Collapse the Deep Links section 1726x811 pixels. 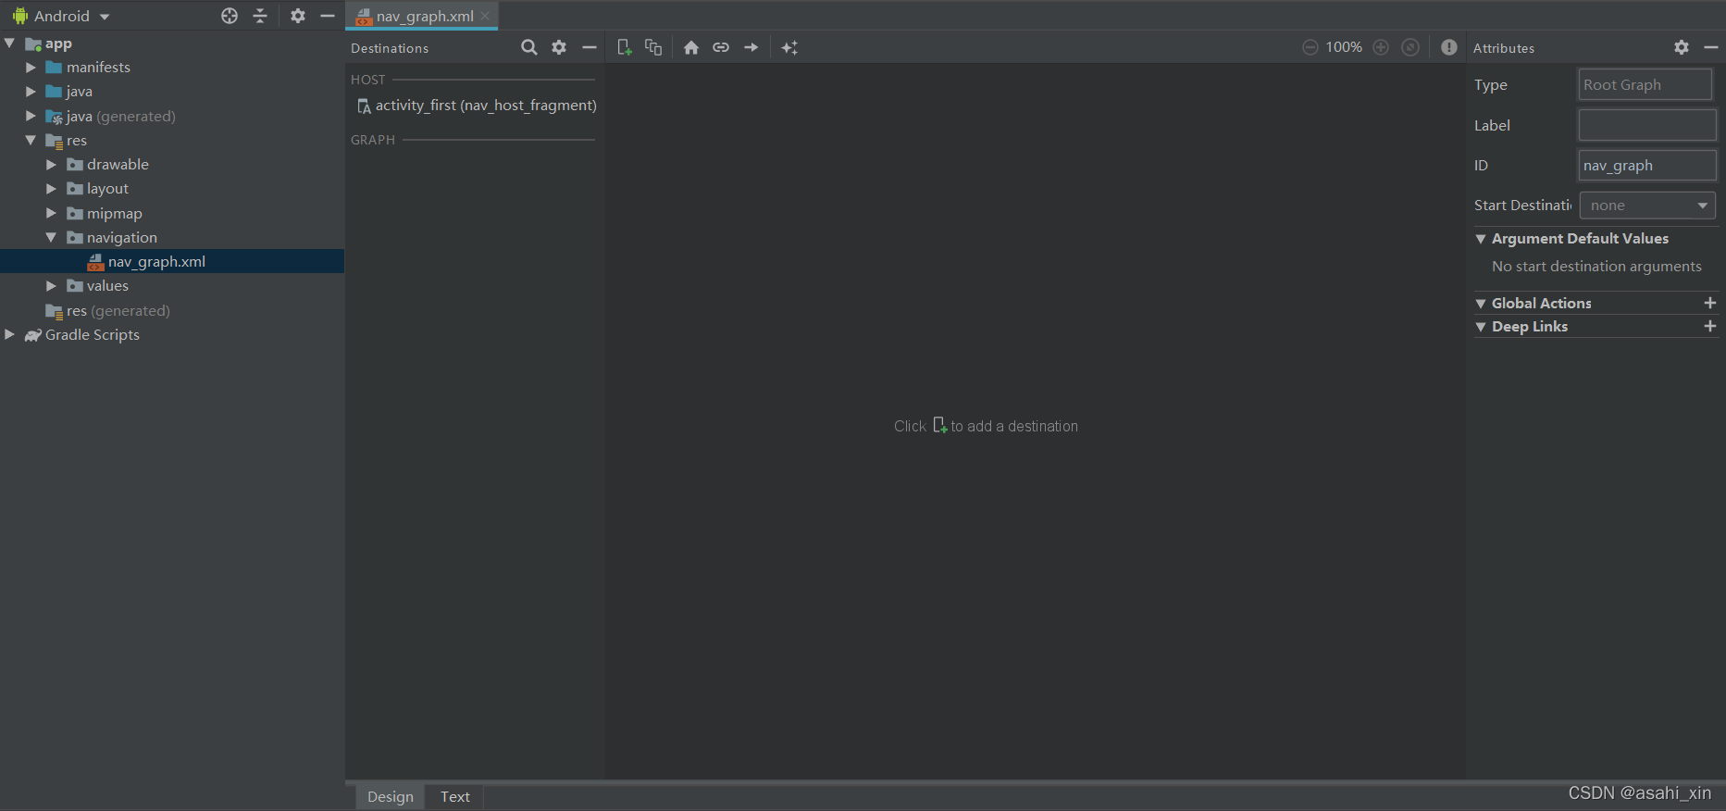pyautogui.click(x=1481, y=327)
